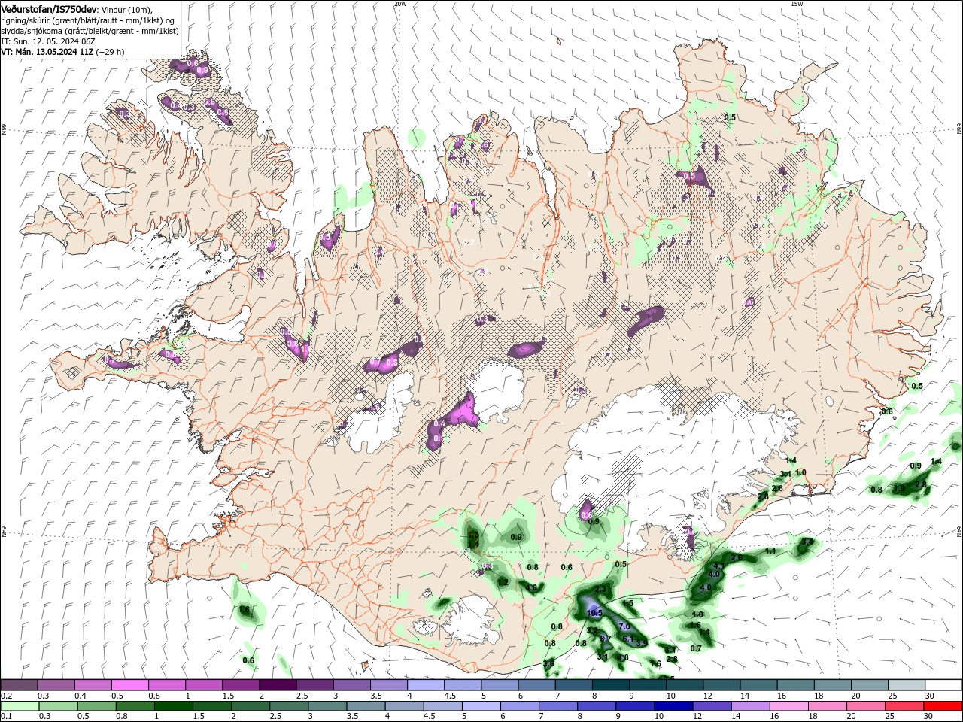The width and height of the screenshot is (963, 722).
Task: Click the "2.3" value above the 10.5 cell
Action: click(x=600, y=589)
